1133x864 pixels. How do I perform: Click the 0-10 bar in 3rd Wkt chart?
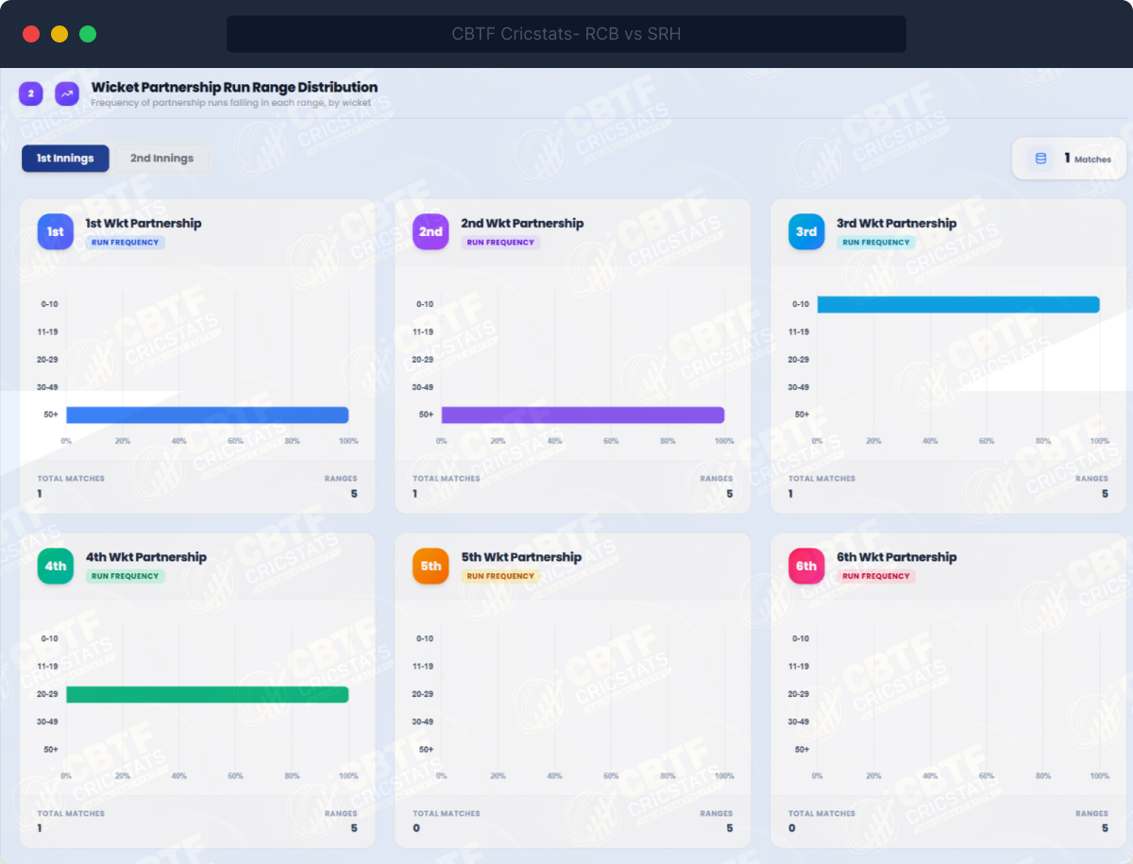click(957, 304)
